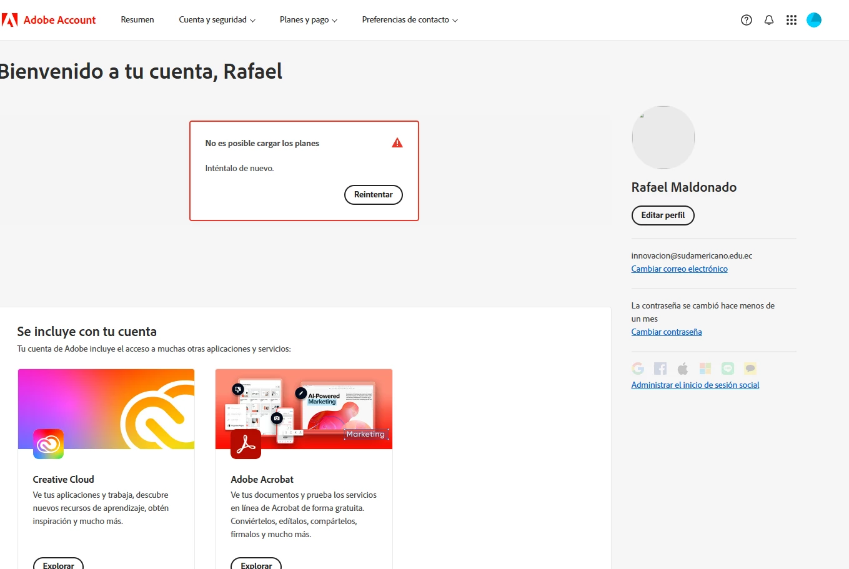849x569 pixels.
Task: Open the Adobe apps grid icon
Action: pyautogui.click(x=792, y=20)
